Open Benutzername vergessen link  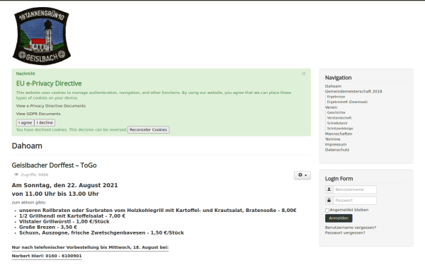[x=351, y=228]
